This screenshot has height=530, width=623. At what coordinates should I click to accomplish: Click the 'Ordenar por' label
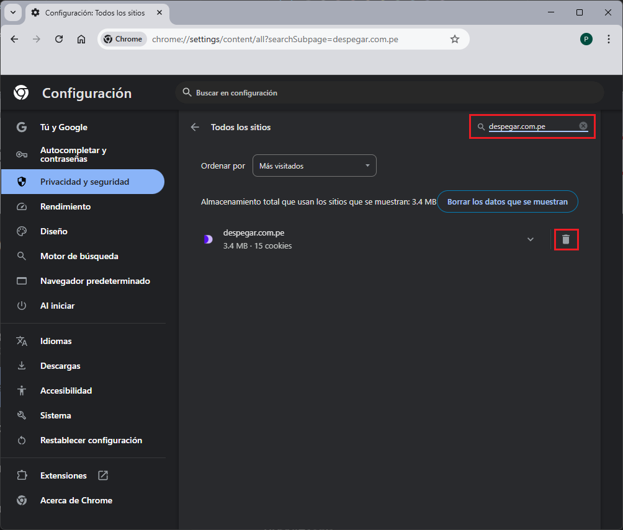tap(223, 166)
